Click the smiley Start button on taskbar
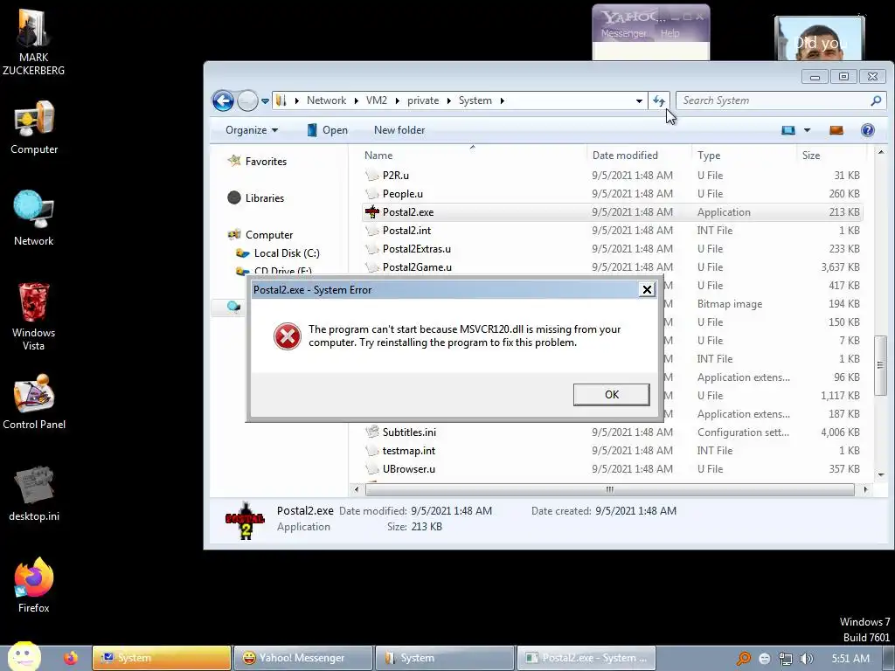 [x=24, y=657]
